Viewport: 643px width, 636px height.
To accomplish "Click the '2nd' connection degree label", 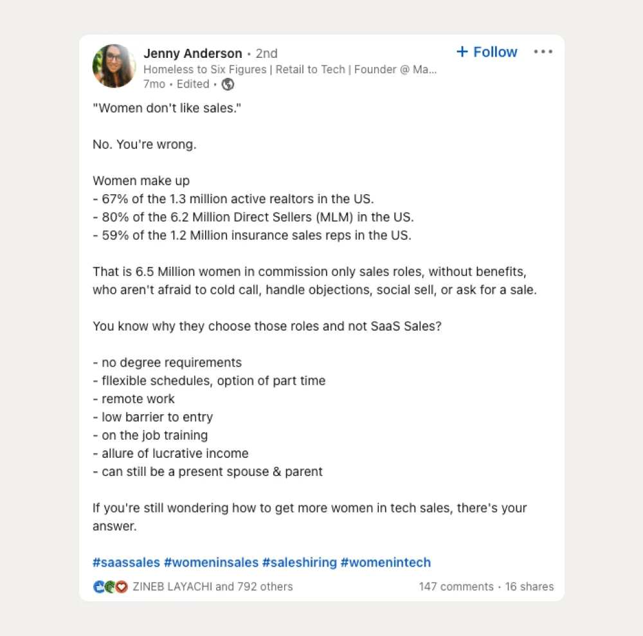I will pyautogui.click(x=267, y=53).
